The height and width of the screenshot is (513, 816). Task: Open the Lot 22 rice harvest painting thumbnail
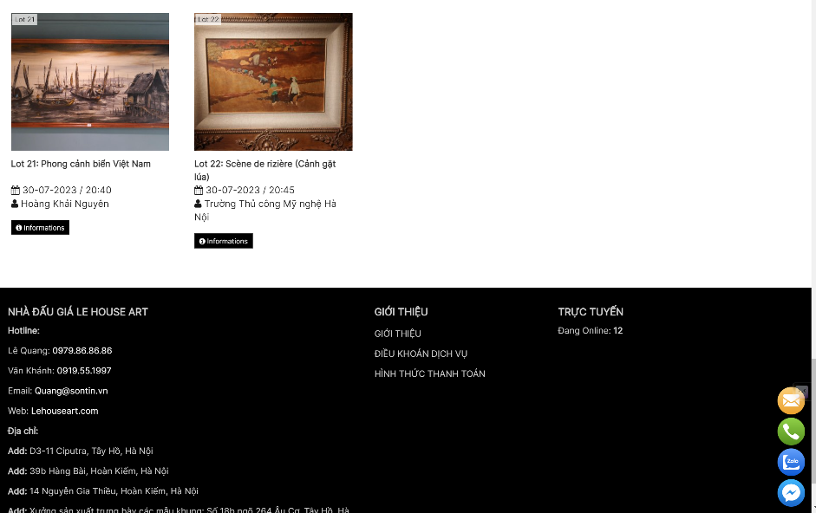click(273, 81)
